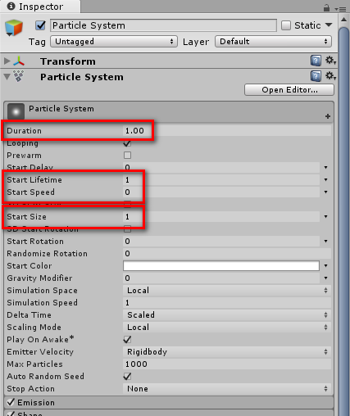
Task: Click the Transform axes icon
Action: coord(19,61)
